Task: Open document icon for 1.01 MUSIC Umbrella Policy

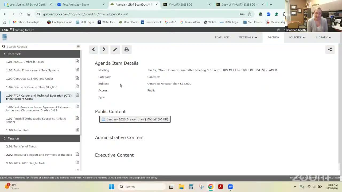Action: click(77, 61)
